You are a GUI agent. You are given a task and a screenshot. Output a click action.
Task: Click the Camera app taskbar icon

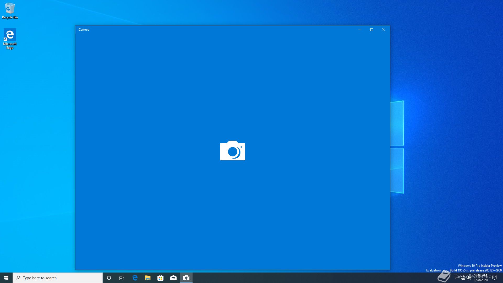[186, 278]
